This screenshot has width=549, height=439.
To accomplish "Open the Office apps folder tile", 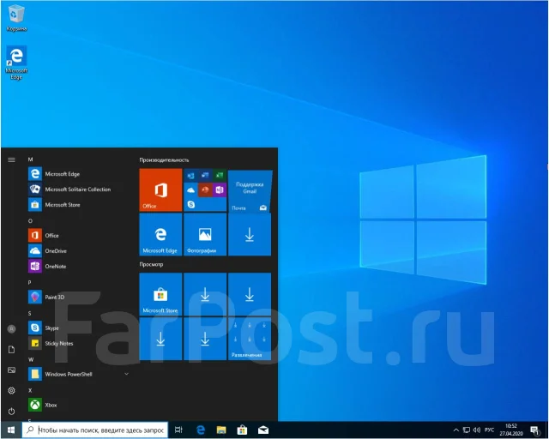I will (205, 190).
